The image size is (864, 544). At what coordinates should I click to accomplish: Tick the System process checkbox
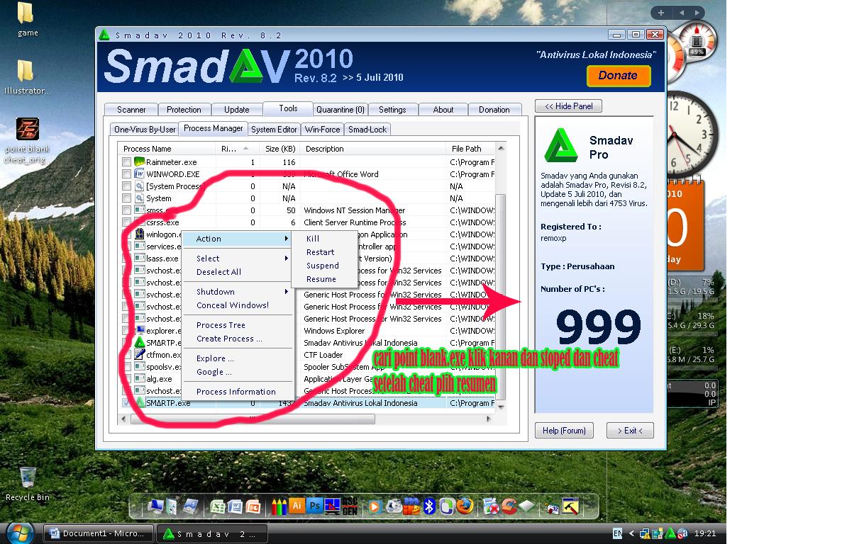pos(126,198)
